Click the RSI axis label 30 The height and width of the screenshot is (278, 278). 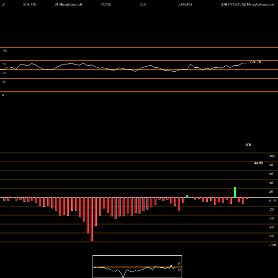4,82
